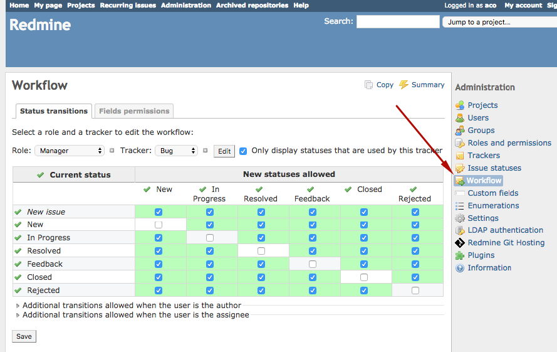Enable New to New transition checkbox

coord(159,225)
